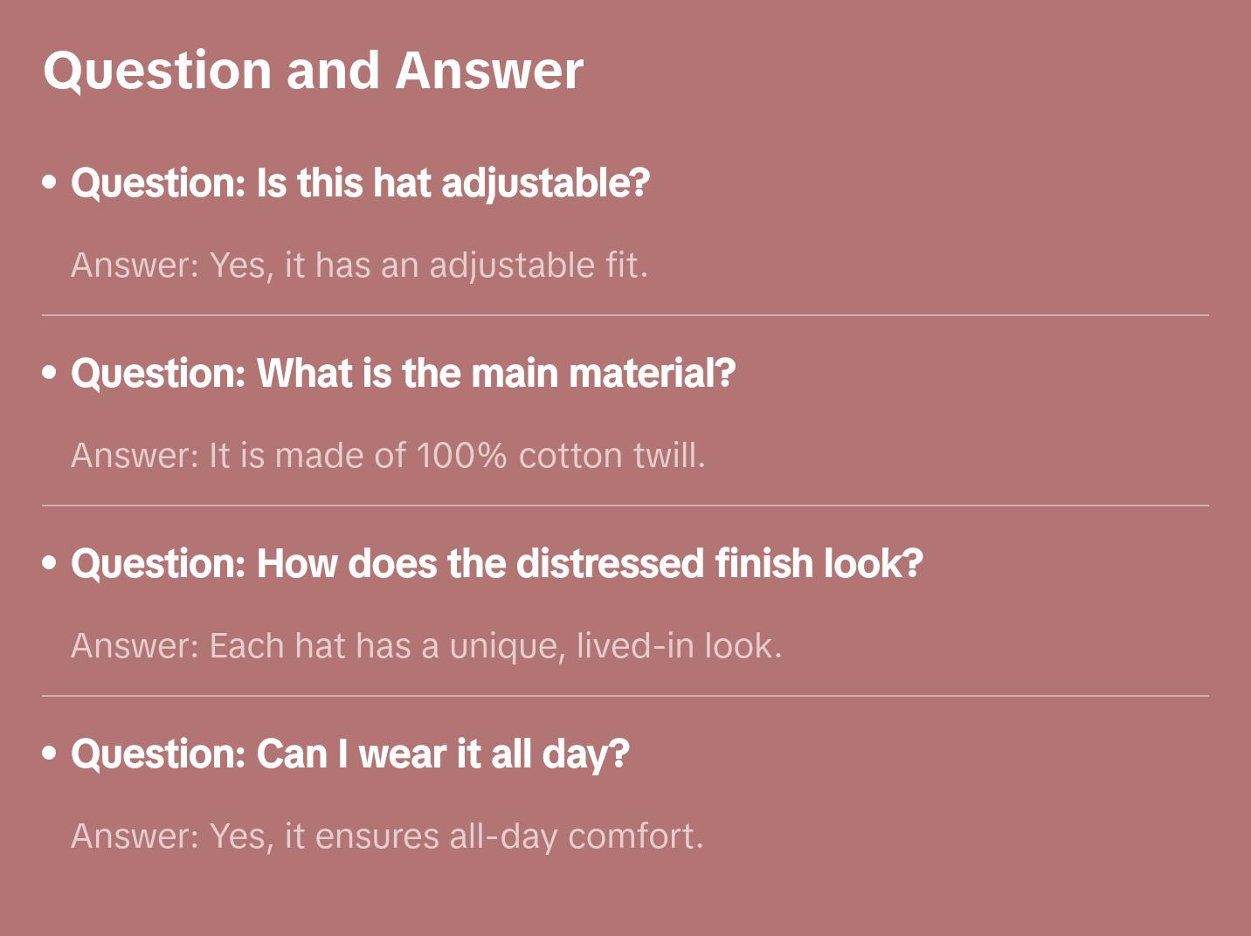
Task: Click the word "distressed" in the third question
Action: [611, 564]
